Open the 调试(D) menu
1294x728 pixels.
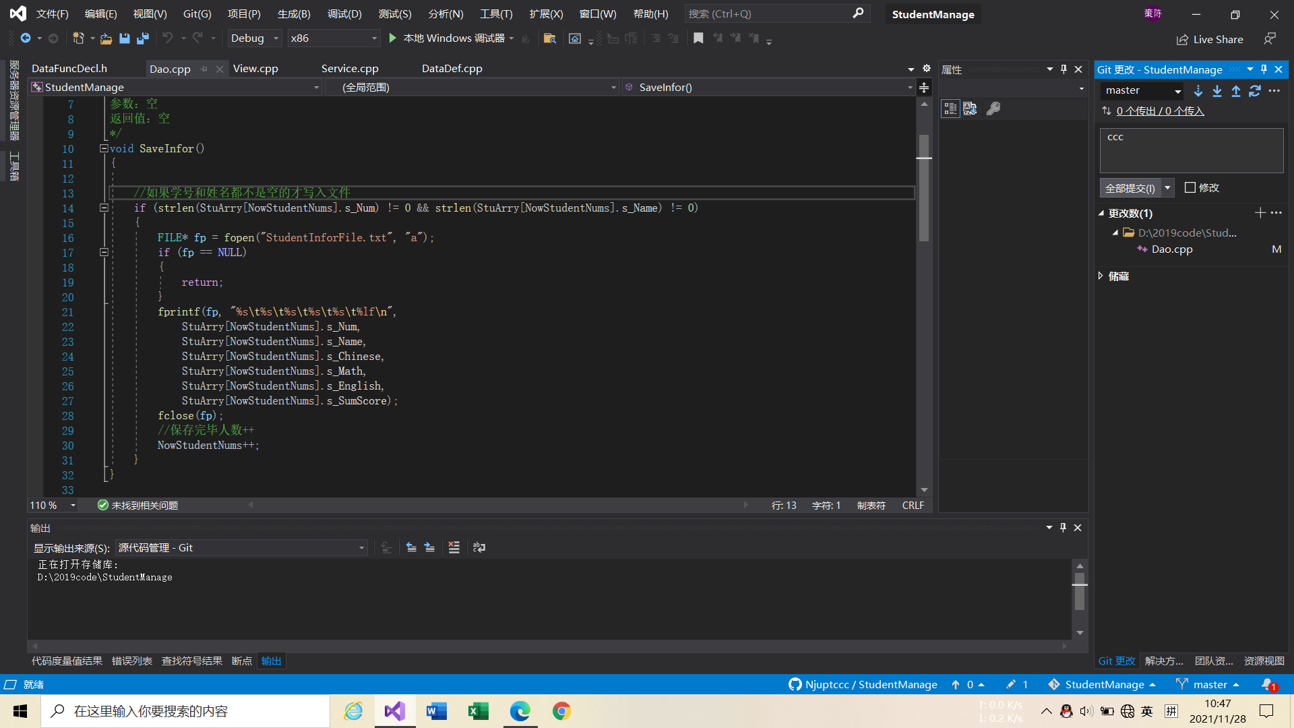point(344,13)
